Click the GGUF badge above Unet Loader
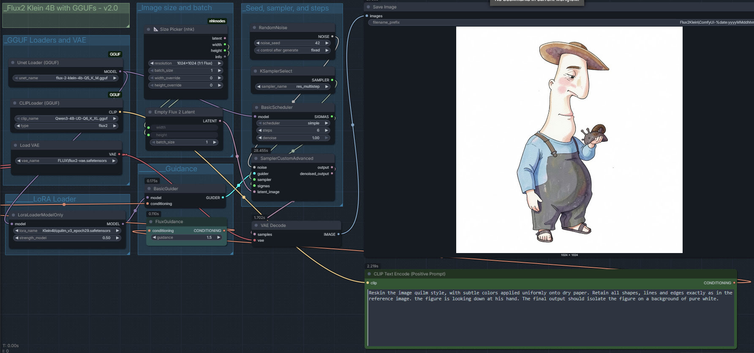The width and height of the screenshot is (754, 353). (x=115, y=54)
